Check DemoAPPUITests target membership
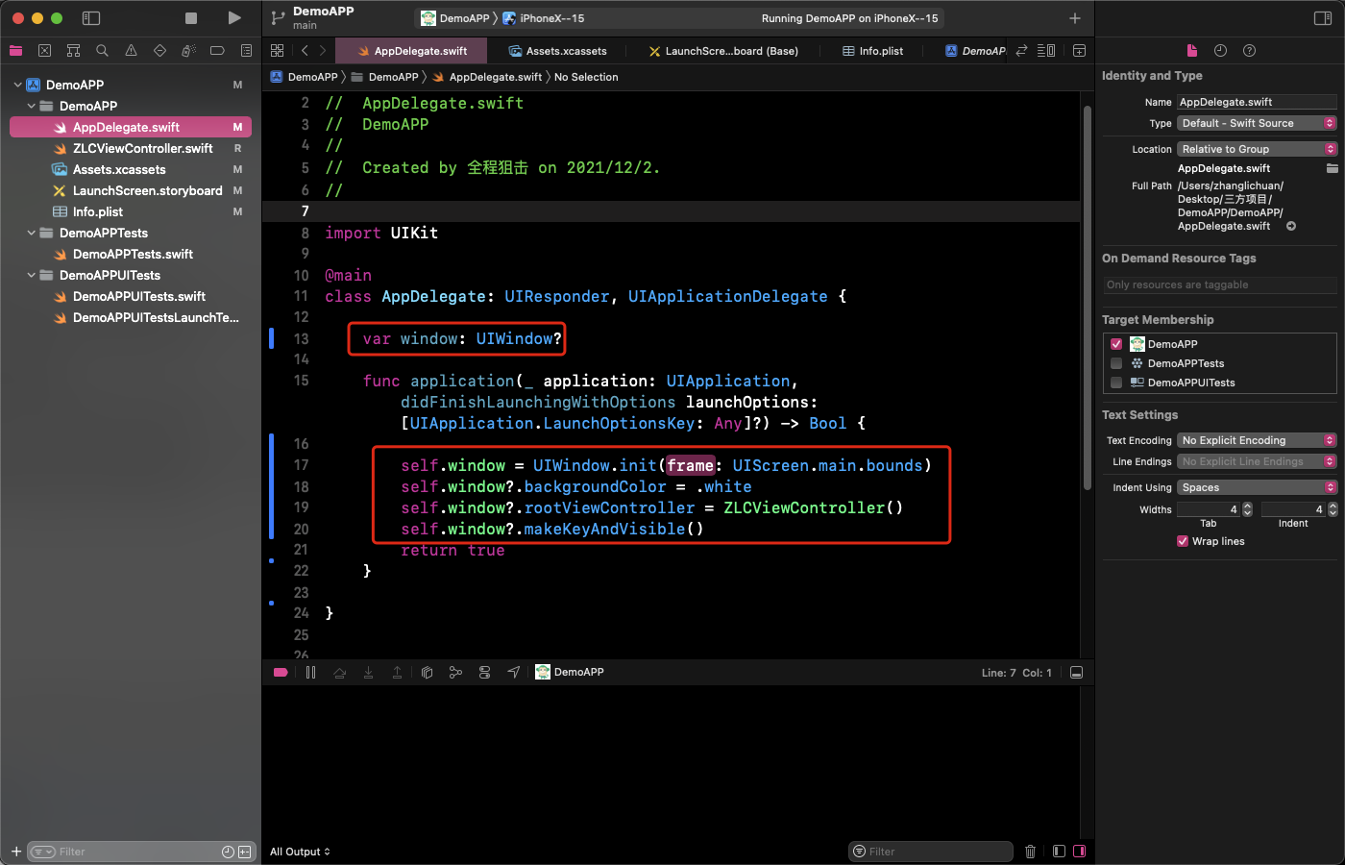Viewport: 1345px width, 865px height. (x=1116, y=383)
